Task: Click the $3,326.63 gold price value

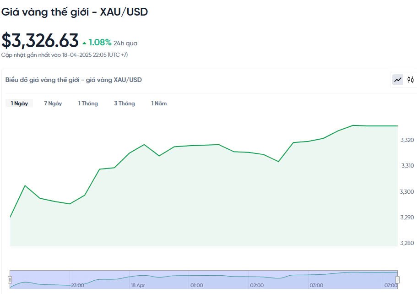Action: 40,41
